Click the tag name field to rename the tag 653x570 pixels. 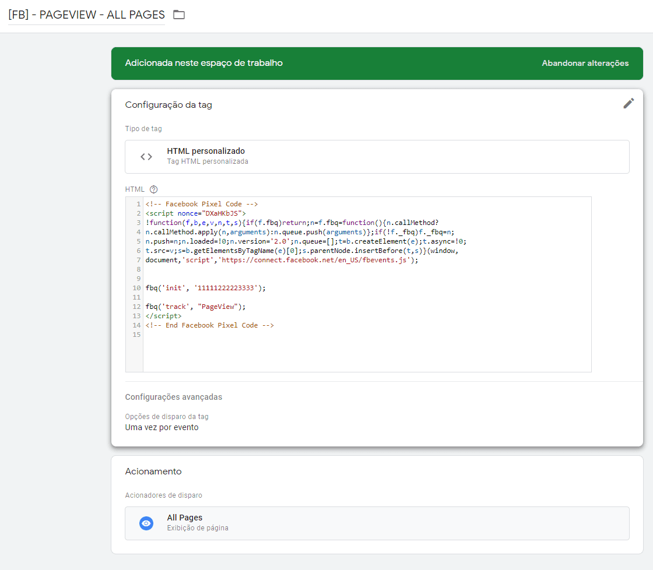[x=86, y=15]
